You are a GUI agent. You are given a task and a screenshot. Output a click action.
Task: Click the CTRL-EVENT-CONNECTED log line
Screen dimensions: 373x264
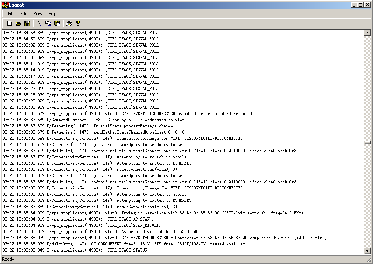pos(164,237)
